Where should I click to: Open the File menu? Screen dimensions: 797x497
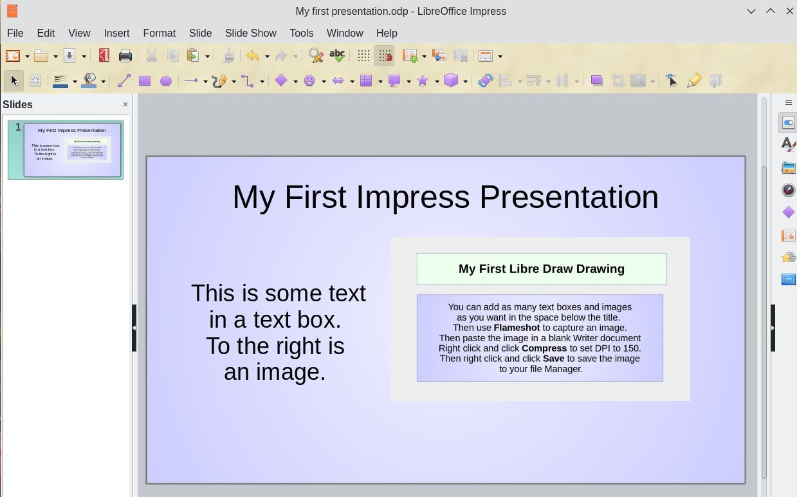(x=15, y=33)
